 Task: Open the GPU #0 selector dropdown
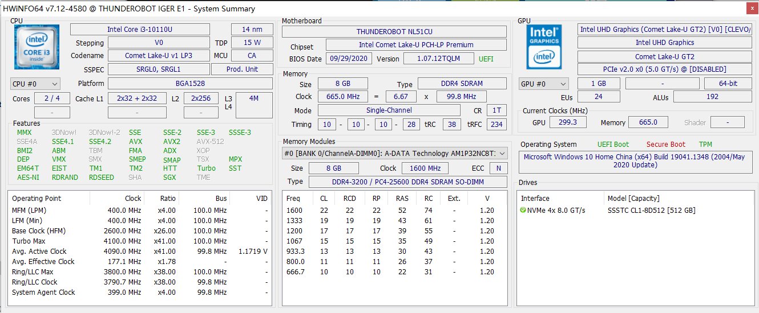[x=544, y=84]
